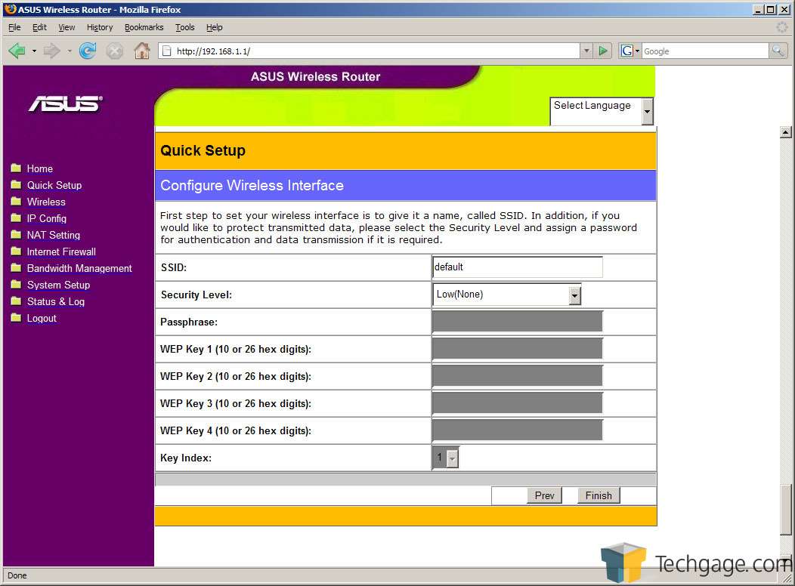Screen dimensions: 795x586
Task: Click the search magnifier icon
Action: (x=778, y=51)
